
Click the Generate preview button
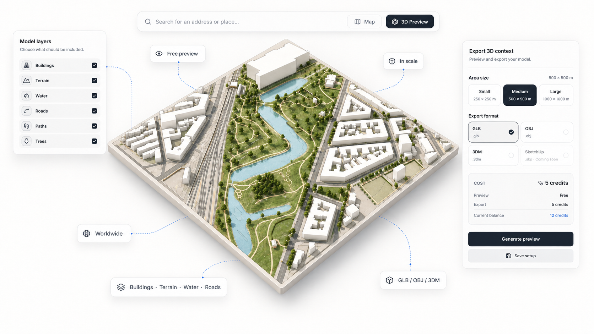pos(520,239)
